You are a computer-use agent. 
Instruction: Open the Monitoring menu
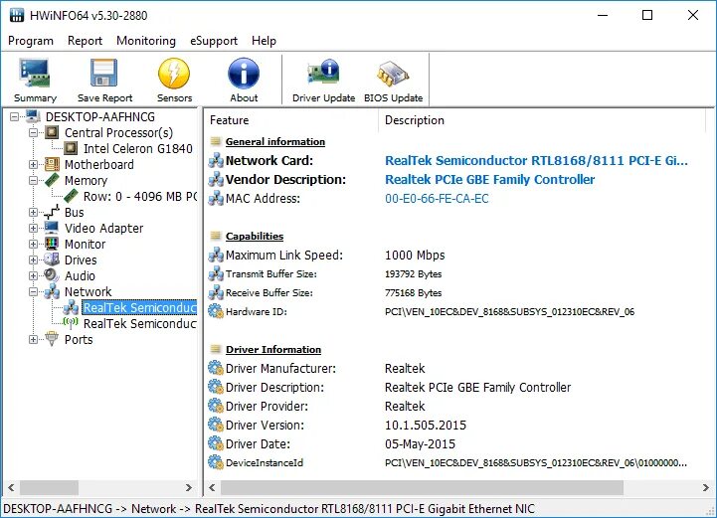point(146,41)
